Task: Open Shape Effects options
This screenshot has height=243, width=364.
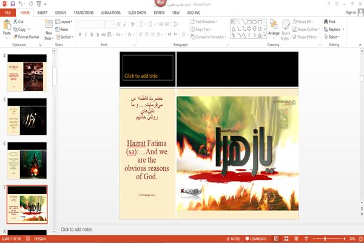Action: point(306,37)
